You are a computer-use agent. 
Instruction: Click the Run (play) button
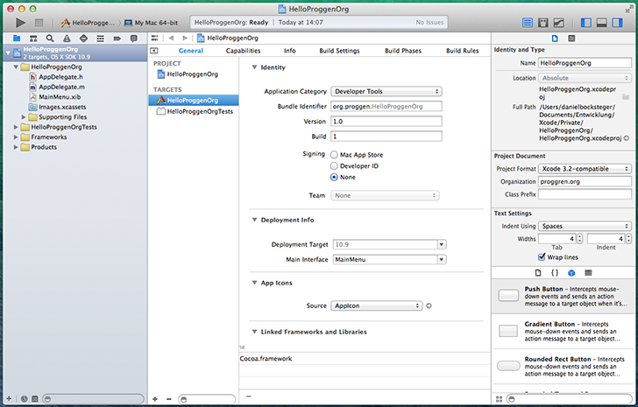[x=21, y=22]
